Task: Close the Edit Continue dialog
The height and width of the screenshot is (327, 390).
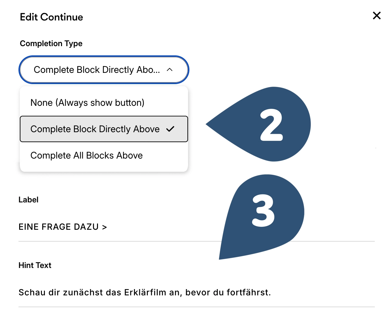Action: [376, 15]
